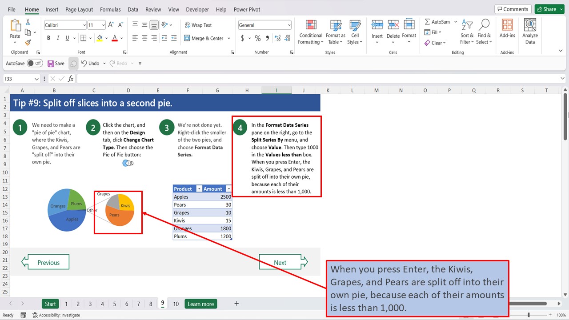The height and width of the screenshot is (320, 569).
Task: Expand the Name Box dropdown
Action: tap(36, 79)
